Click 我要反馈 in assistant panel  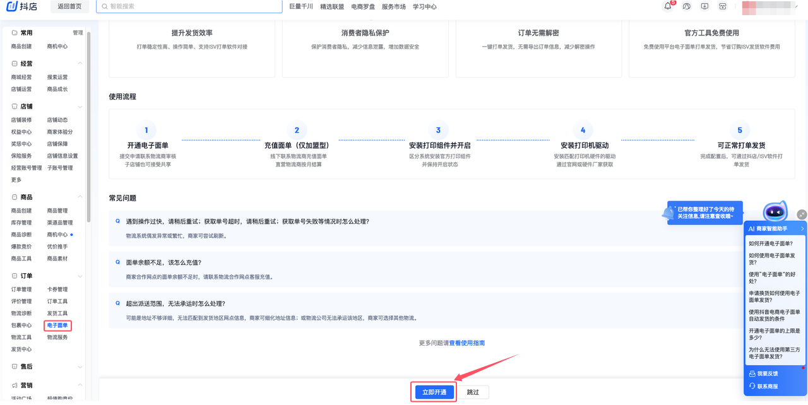(768, 374)
